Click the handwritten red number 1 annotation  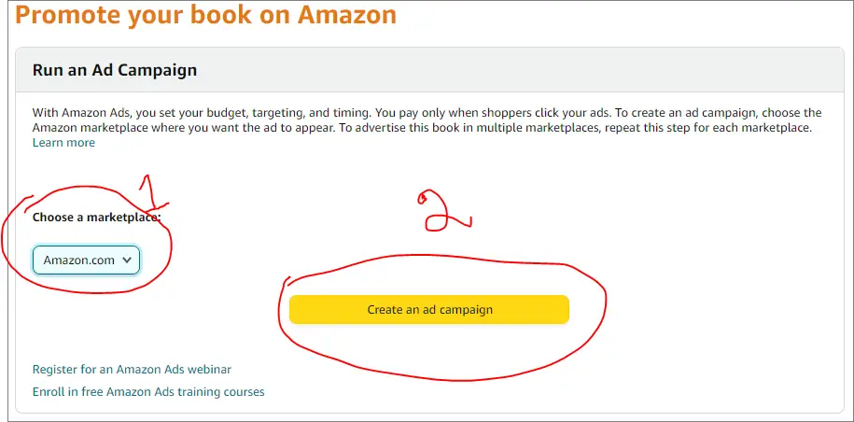tap(153, 191)
